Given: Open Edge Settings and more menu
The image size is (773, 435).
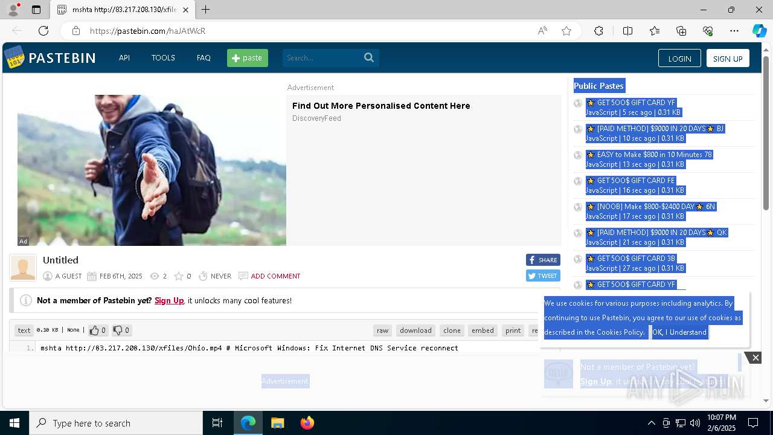Looking at the screenshot, I should click(734, 31).
